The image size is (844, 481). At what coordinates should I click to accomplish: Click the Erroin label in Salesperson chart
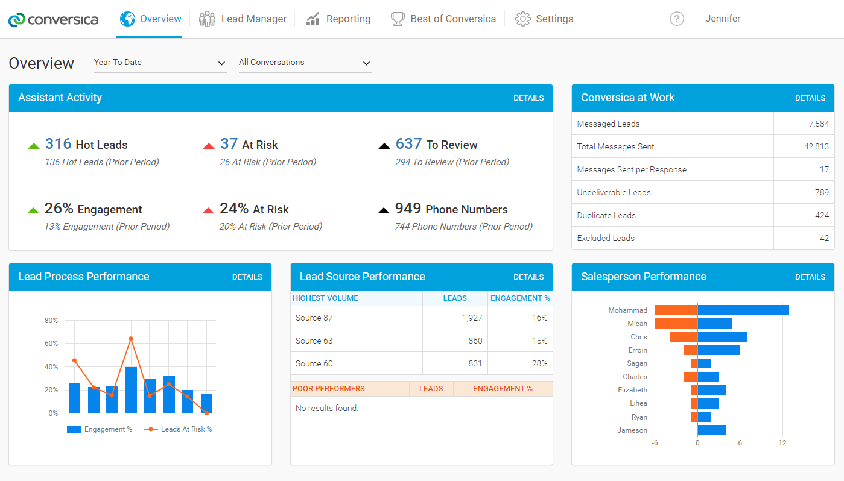638,350
